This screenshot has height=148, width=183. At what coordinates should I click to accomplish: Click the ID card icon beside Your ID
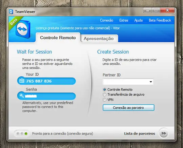click(x=22, y=81)
